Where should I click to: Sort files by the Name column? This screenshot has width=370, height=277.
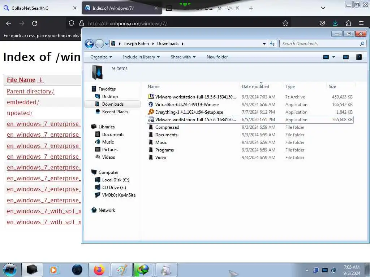click(x=153, y=87)
